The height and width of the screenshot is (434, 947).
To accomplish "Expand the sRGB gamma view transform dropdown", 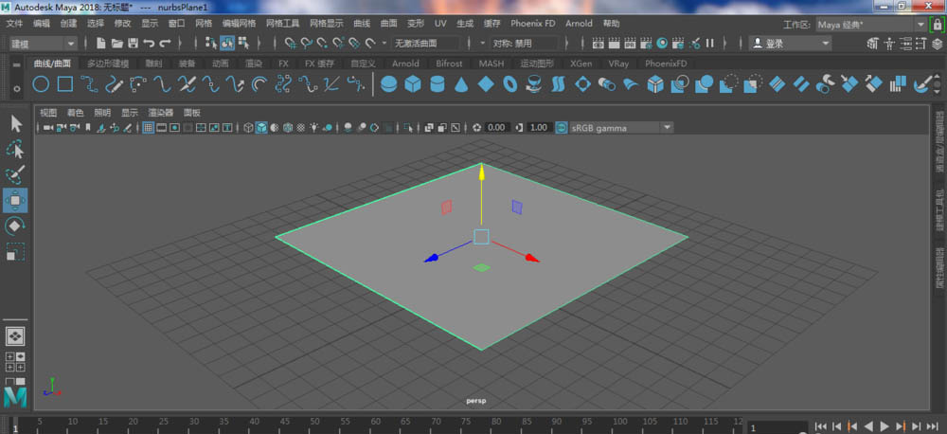I will (668, 127).
